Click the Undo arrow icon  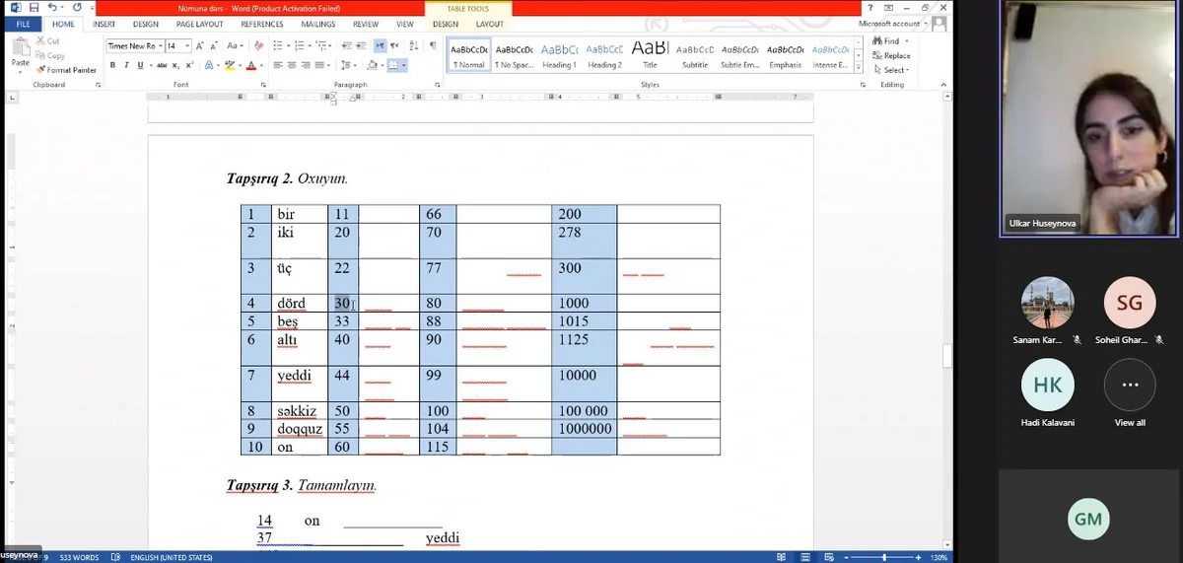click(x=52, y=8)
